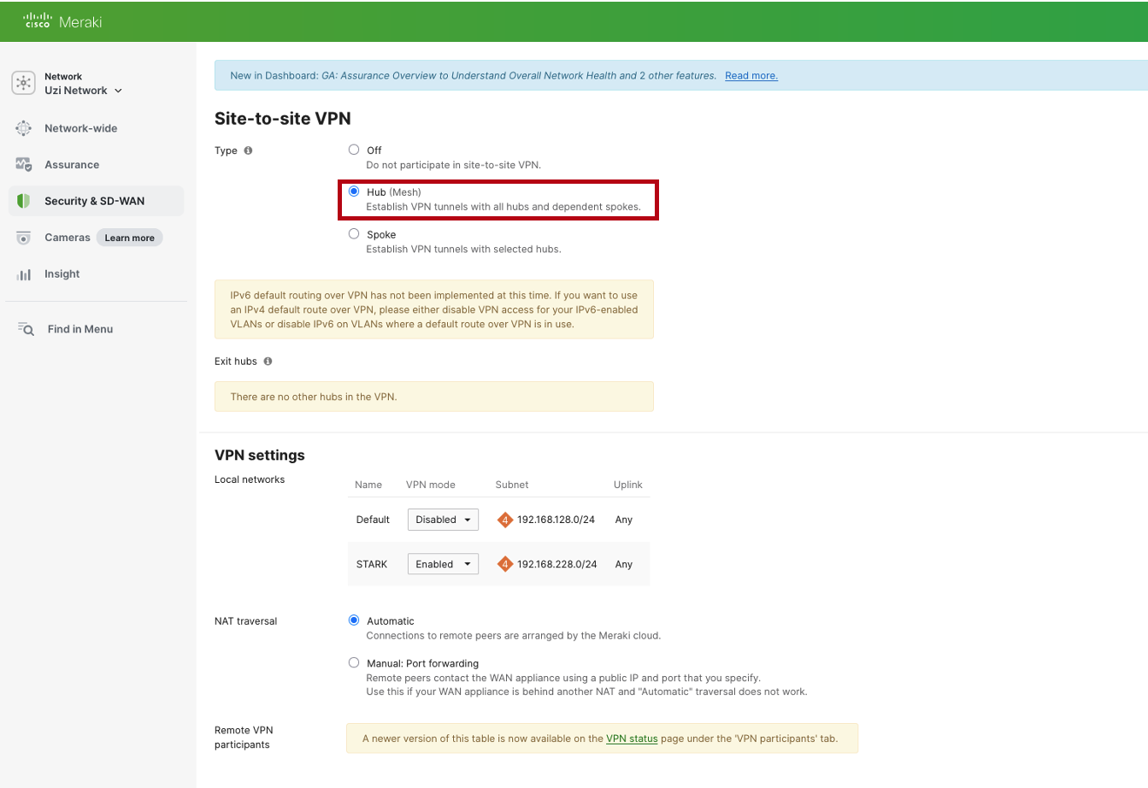Click the 192.168.128.0/24 subnet text
The image size is (1148, 788).
(x=556, y=520)
